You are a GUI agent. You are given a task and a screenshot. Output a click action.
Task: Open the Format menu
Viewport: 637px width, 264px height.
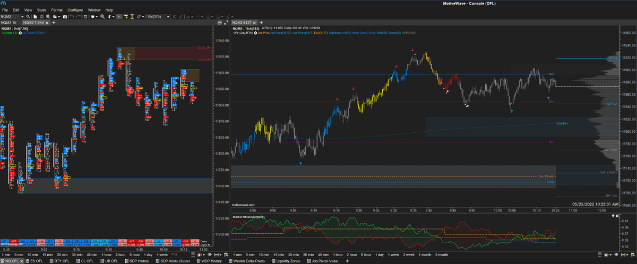[x=56, y=10]
